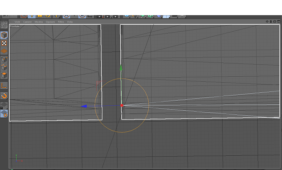Switch to Edges mode
The image size is (282, 170).
pyautogui.click(x=4, y=67)
